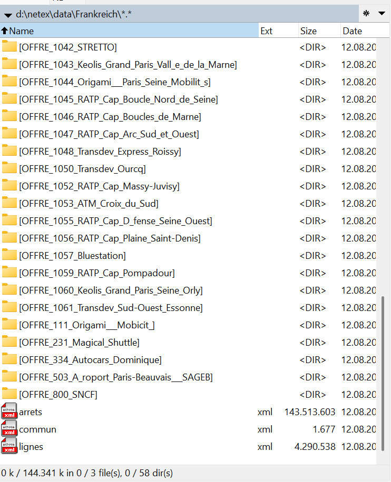Open directory history dropdown arrow before the path

tap(8, 15)
